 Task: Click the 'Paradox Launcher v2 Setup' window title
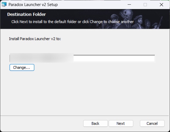point(33,5)
